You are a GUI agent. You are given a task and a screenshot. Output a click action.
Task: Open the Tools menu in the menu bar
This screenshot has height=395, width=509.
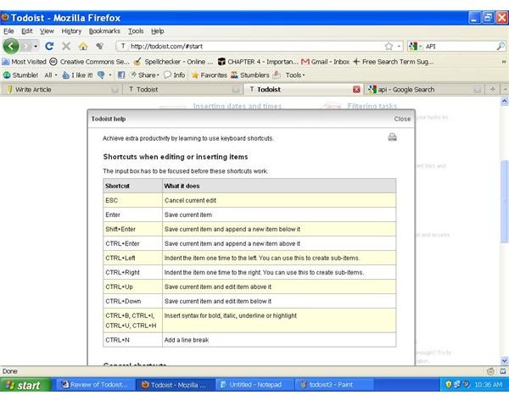pyautogui.click(x=136, y=31)
